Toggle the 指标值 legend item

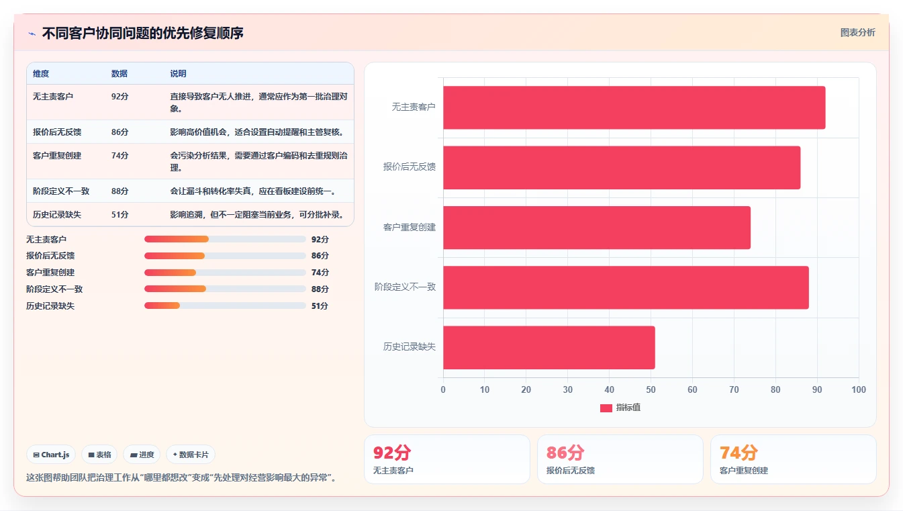click(x=620, y=408)
